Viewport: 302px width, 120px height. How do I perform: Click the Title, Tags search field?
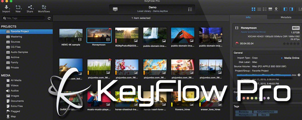coord(24,18)
